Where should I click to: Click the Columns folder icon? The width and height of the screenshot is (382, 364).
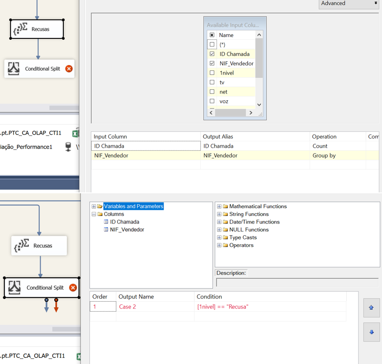click(x=100, y=214)
